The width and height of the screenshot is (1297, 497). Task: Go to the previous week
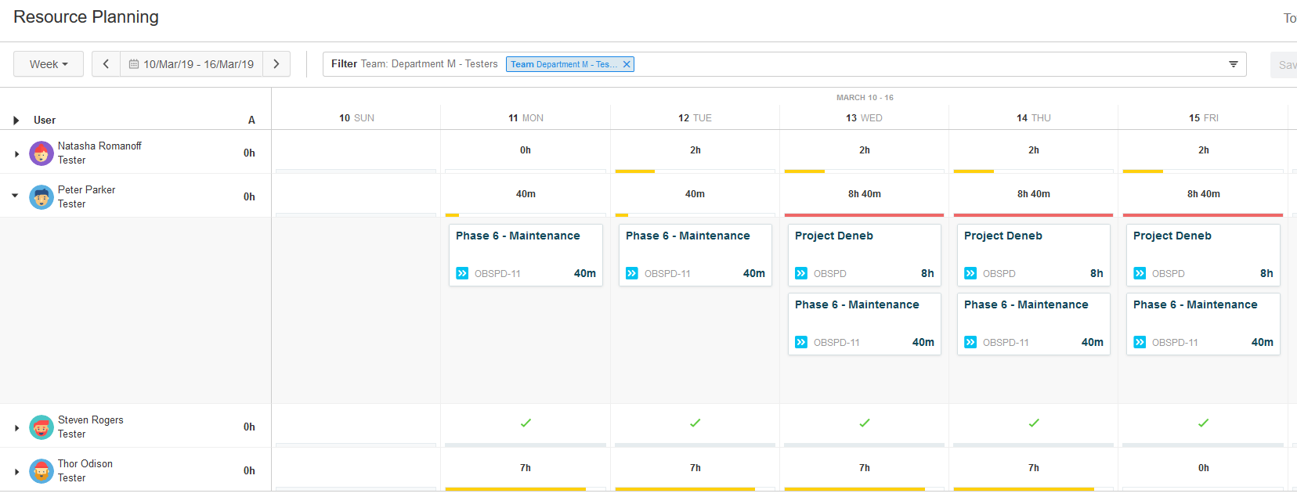[106, 64]
